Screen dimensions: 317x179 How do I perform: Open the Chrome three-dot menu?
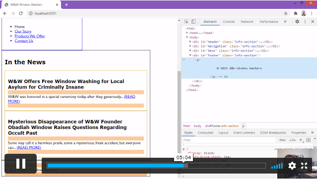coord(312,13)
